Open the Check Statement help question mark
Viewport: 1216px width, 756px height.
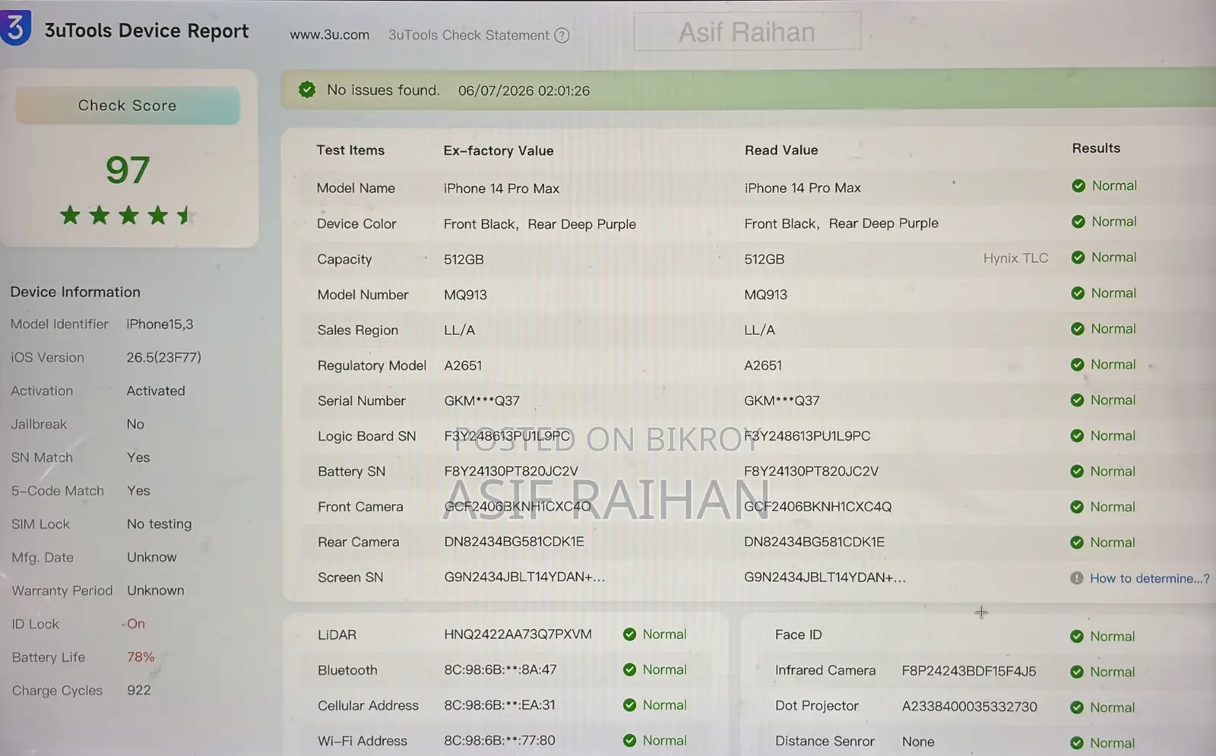[x=562, y=36]
